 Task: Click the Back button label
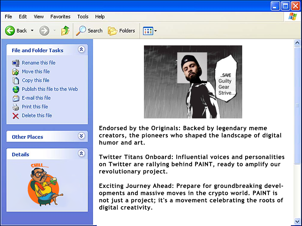pos(22,31)
